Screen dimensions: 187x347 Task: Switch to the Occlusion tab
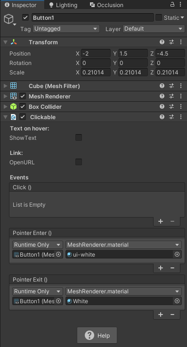pyautogui.click(x=106, y=5)
